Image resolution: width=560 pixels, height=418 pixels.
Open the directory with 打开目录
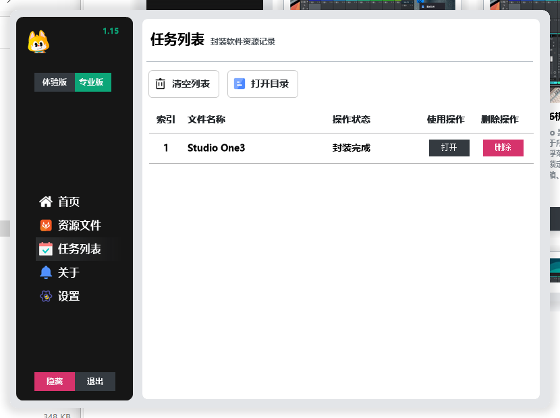[x=262, y=84]
